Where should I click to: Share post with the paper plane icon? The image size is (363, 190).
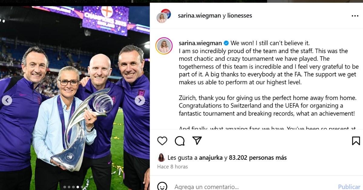(197, 140)
